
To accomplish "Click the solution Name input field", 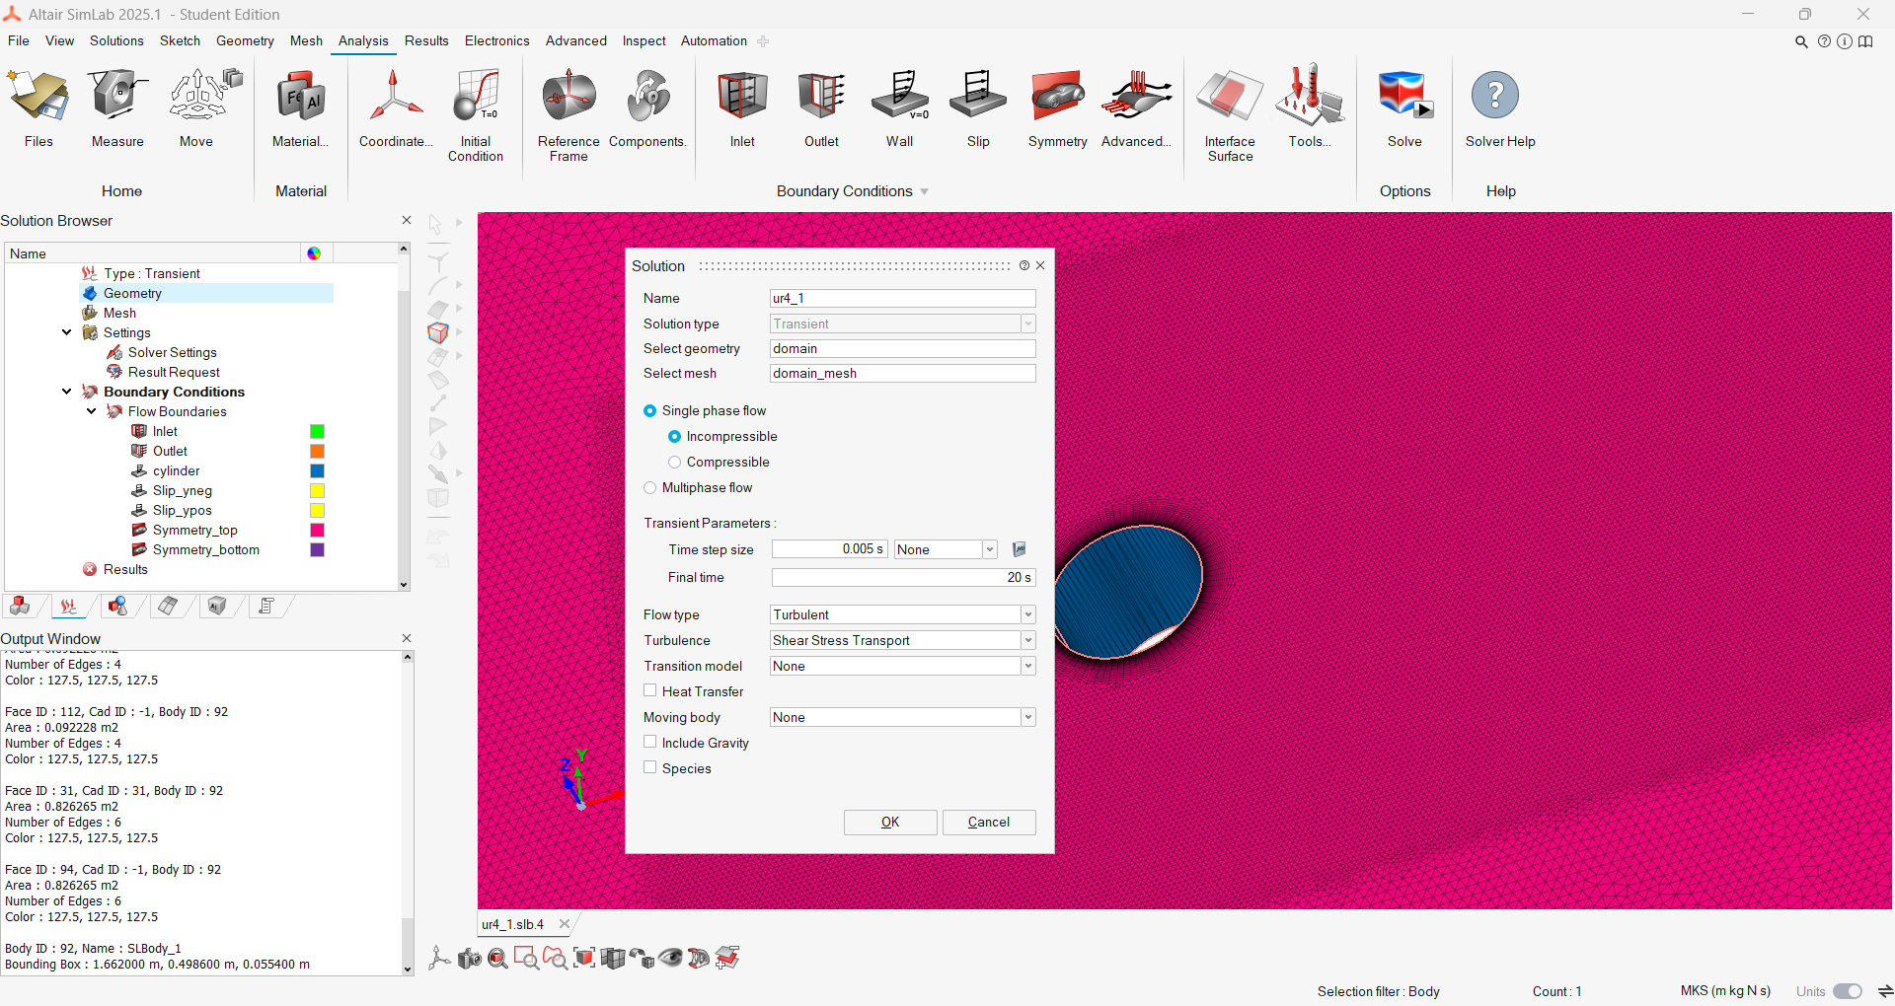I will 903,298.
